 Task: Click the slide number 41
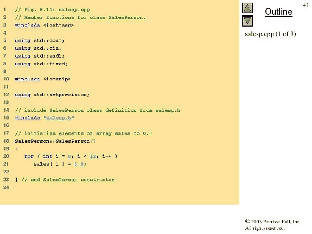305,5
